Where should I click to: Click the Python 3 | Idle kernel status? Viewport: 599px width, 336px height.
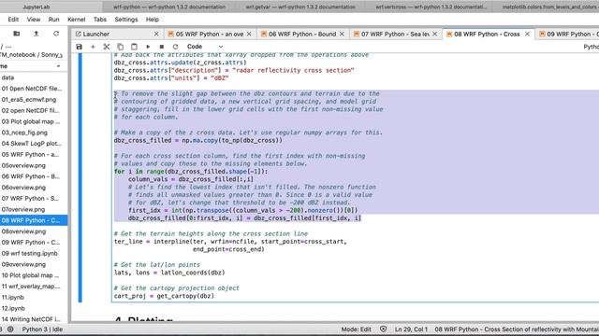[x=42, y=329]
